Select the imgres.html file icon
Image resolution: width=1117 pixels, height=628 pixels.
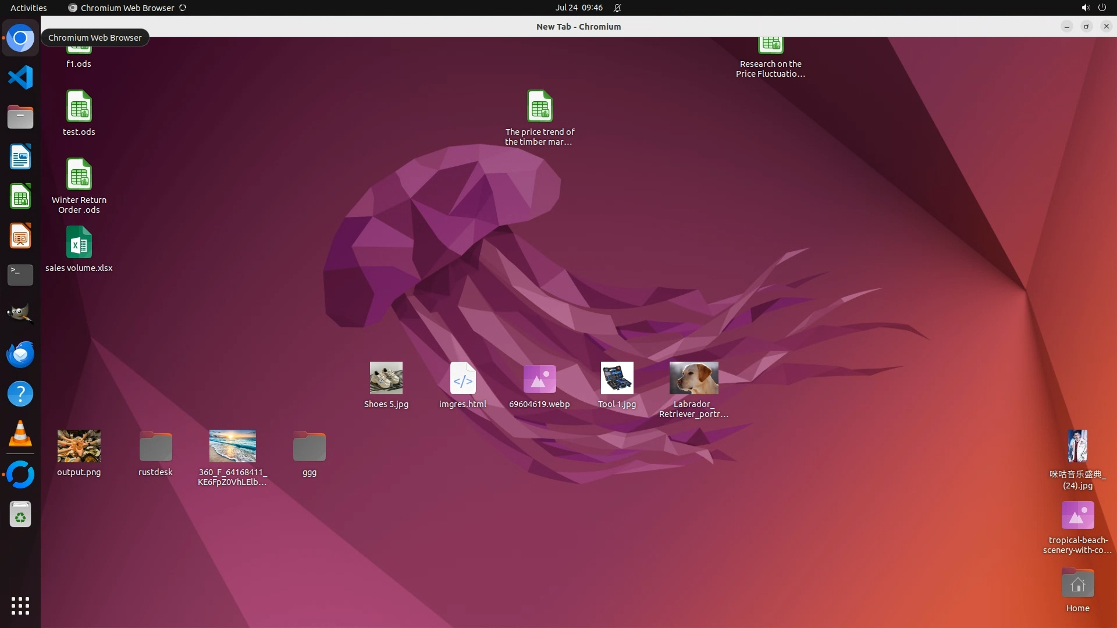point(463,379)
